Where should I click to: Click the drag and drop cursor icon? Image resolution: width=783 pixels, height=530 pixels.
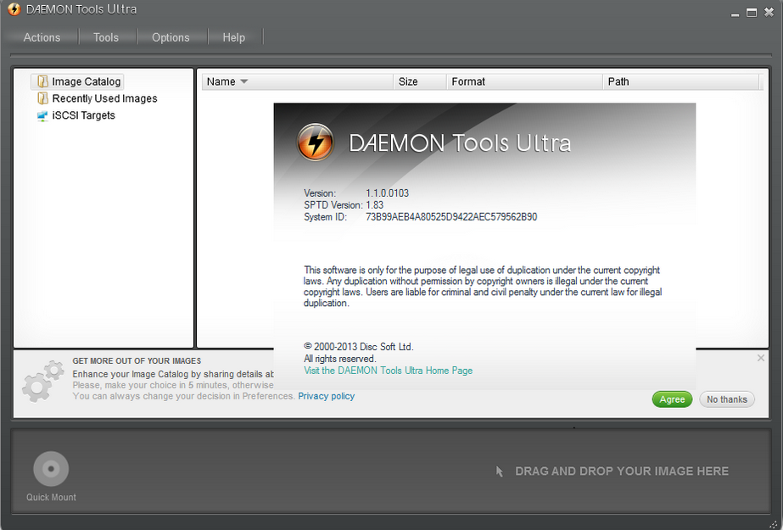pyautogui.click(x=500, y=471)
